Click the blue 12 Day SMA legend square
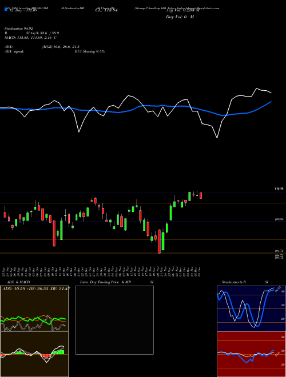The height and width of the screenshot is (377, 286). point(6,9)
